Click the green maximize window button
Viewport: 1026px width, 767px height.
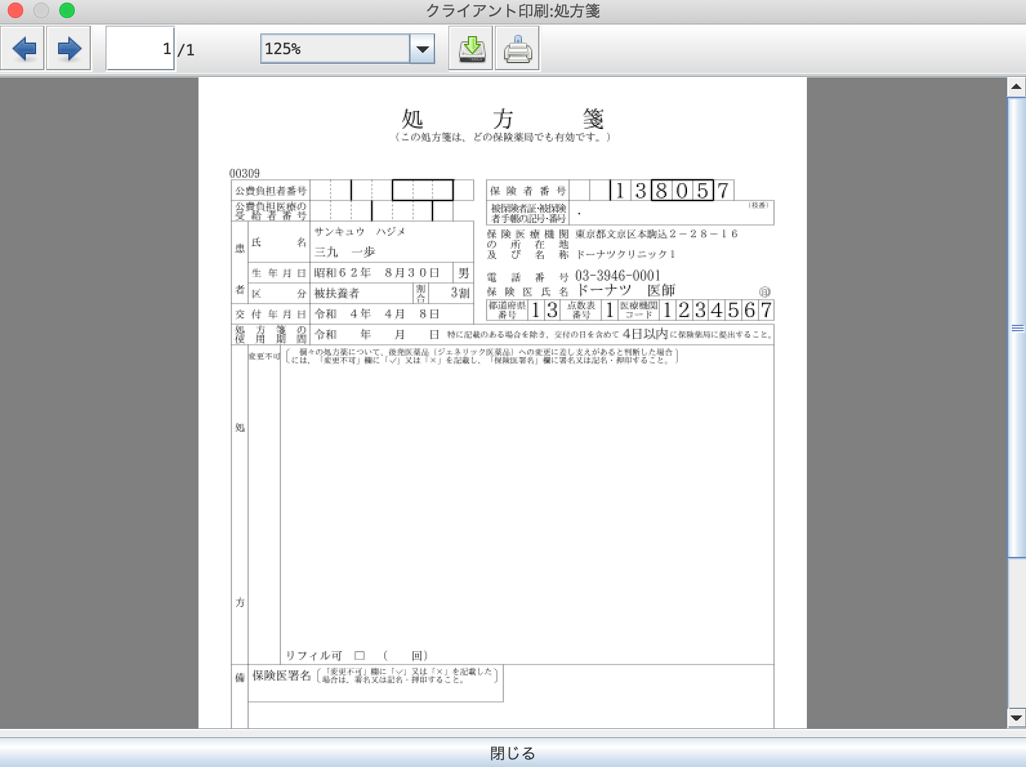67,10
